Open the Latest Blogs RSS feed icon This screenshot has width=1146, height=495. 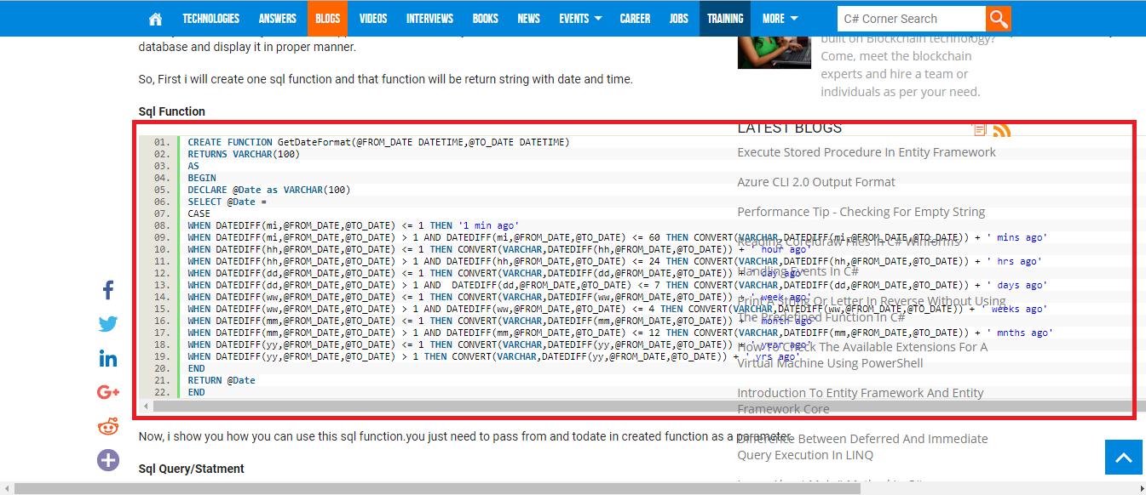[x=1002, y=129]
